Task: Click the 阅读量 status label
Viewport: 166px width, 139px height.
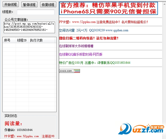Action: click(13, 124)
